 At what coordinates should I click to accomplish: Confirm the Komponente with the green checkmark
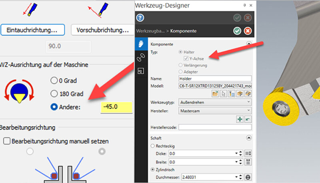(x=238, y=31)
